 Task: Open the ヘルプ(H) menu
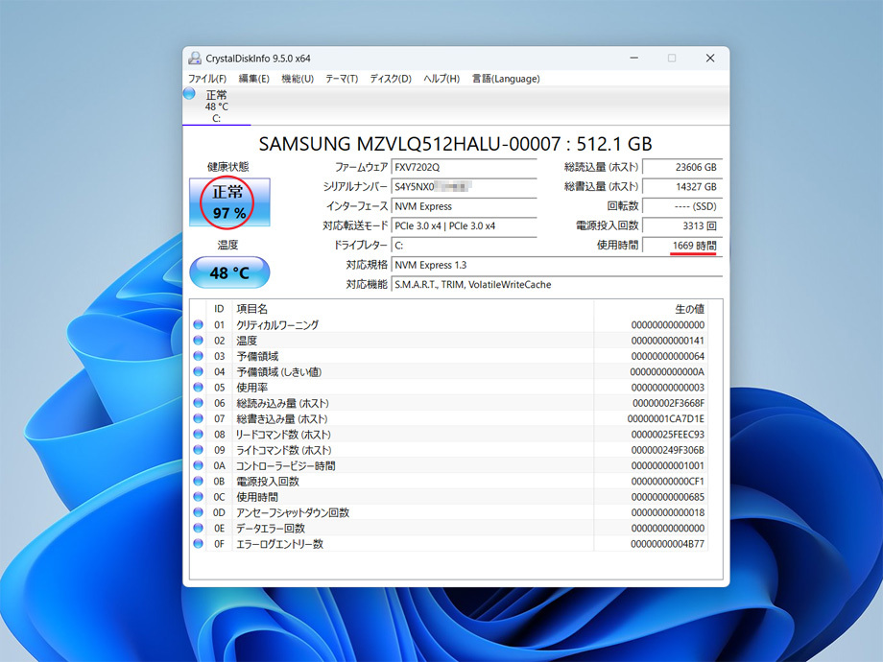coord(441,79)
